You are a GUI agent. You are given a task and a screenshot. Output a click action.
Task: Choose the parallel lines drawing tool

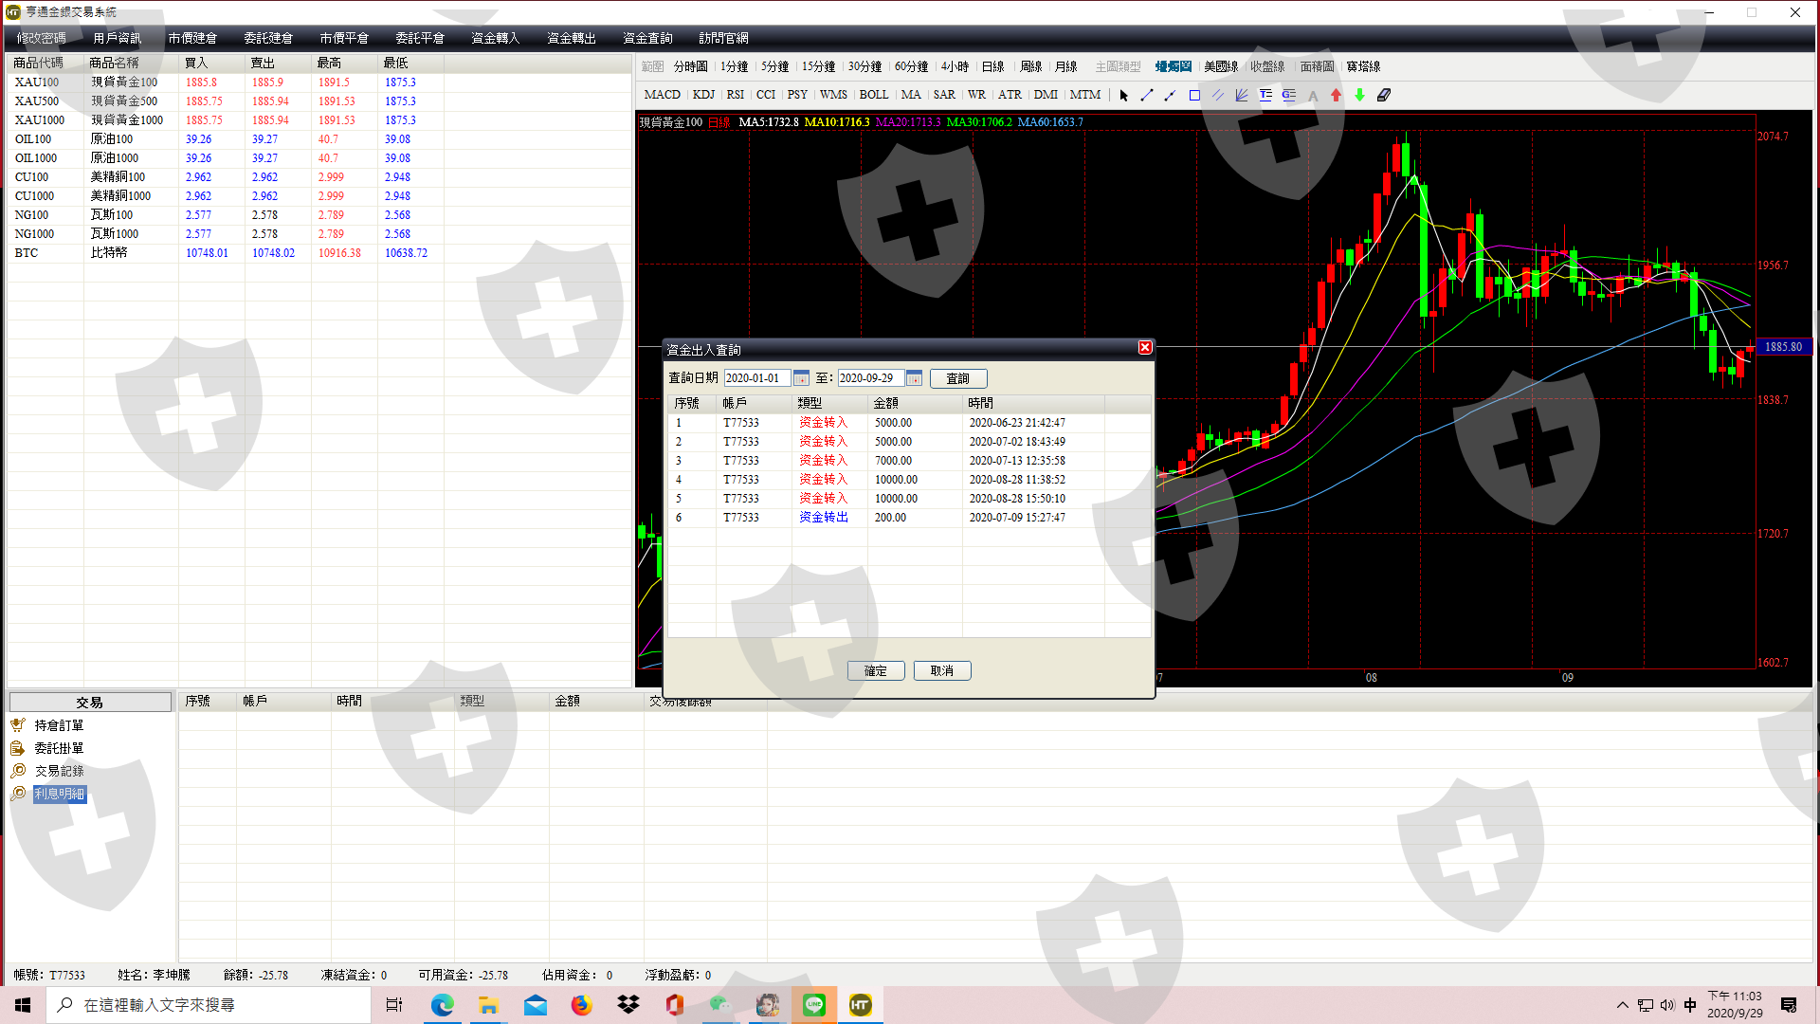click(1218, 95)
